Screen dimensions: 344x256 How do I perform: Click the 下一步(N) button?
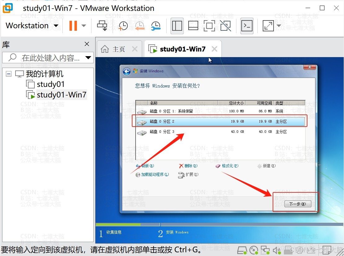coord(298,204)
